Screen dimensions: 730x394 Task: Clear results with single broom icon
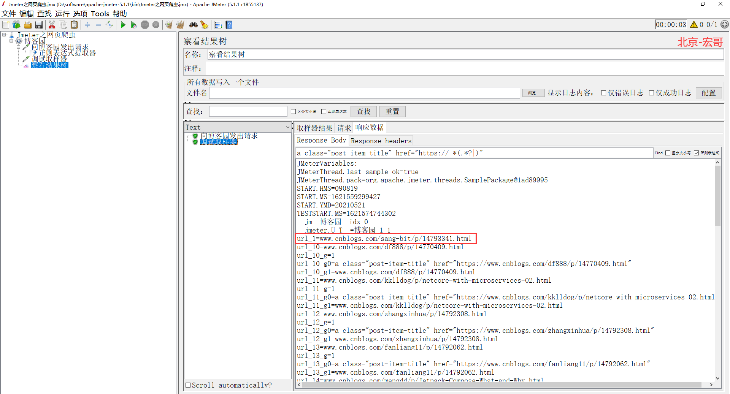(169, 25)
